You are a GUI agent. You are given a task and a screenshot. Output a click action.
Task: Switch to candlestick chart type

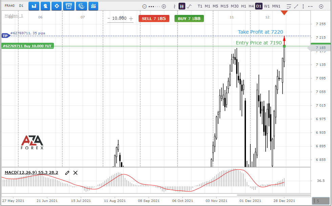pyautogui.click(x=182, y=6)
